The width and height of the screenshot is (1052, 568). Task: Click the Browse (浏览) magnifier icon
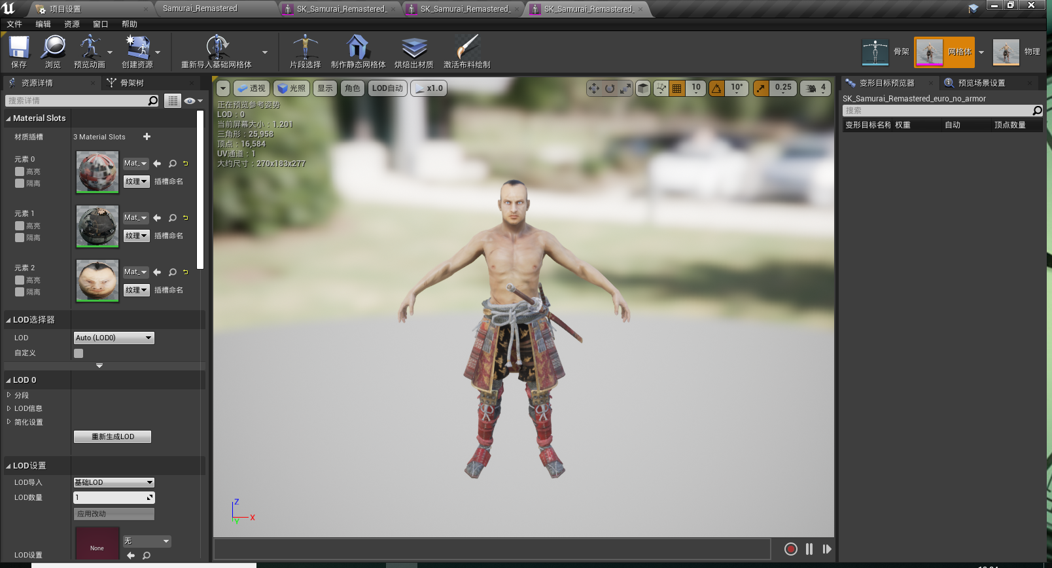[53, 48]
